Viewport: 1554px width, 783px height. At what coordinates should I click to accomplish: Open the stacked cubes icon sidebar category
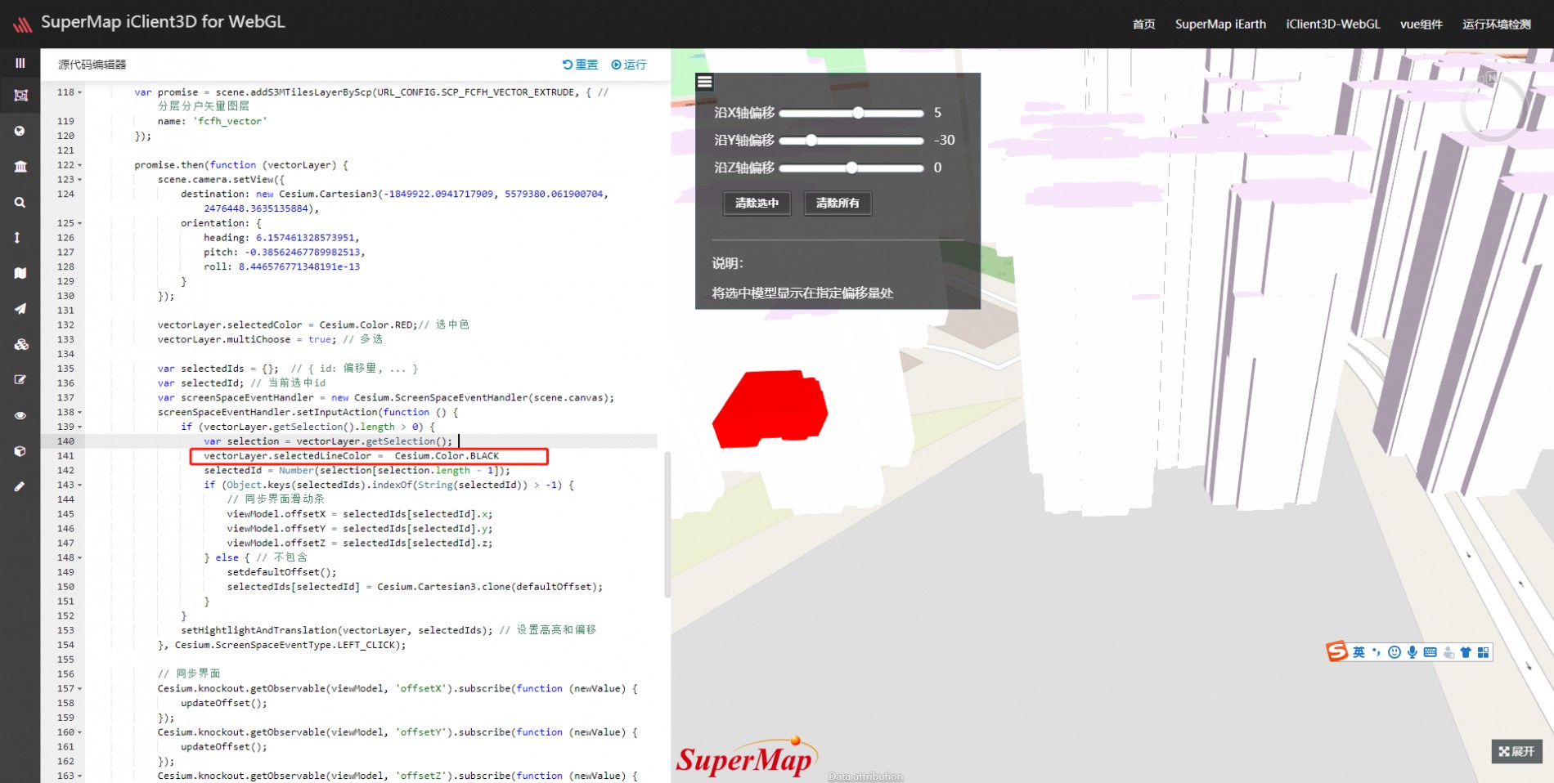(x=21, y=344)
